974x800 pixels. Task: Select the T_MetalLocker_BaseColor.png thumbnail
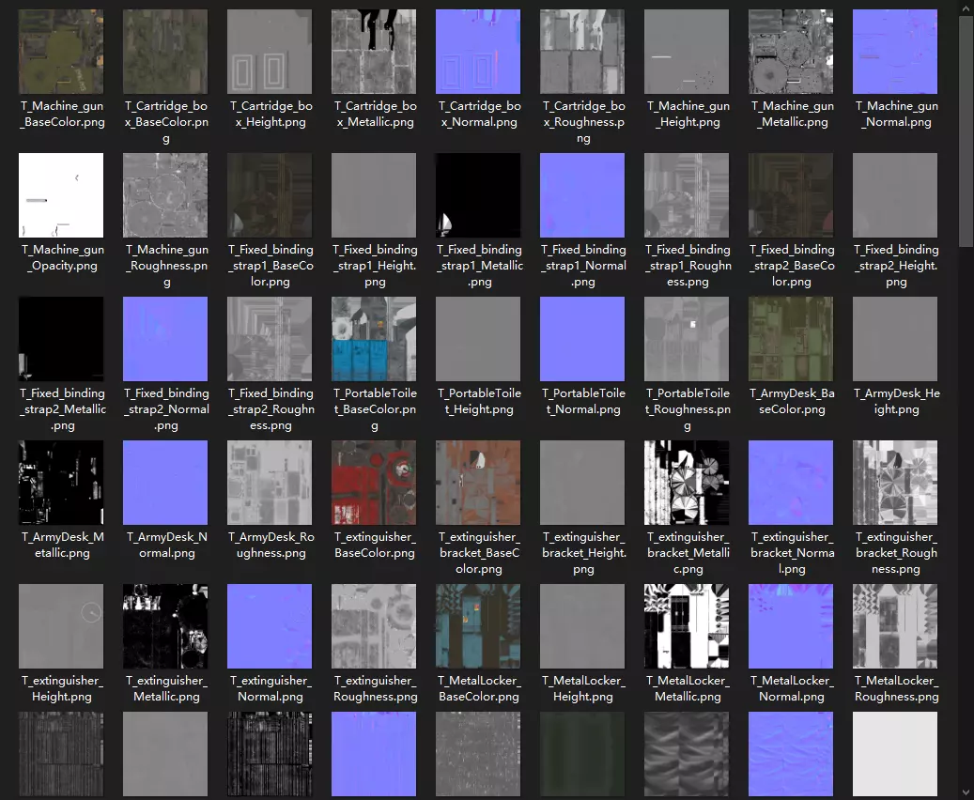tap(478, 626)
